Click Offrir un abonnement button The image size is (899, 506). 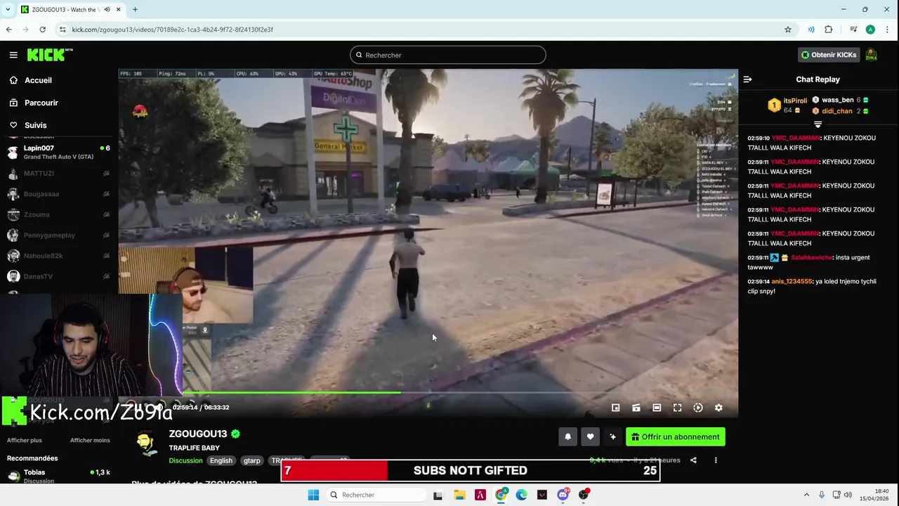(676, 436)
